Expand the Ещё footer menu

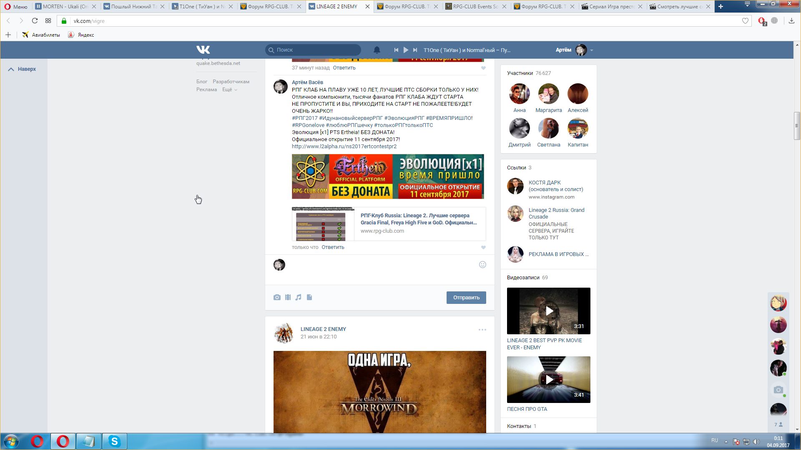pyautogui.click(x=229, y=90)
